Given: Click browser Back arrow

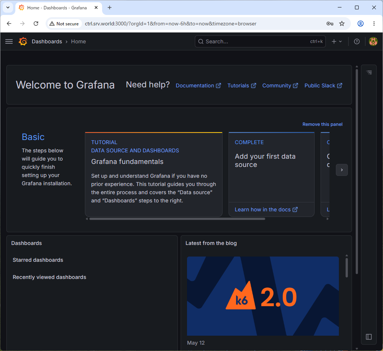Looking at the screenshot, I should 9,24.
